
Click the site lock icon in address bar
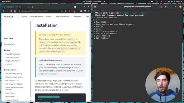(x=20, y=11)
